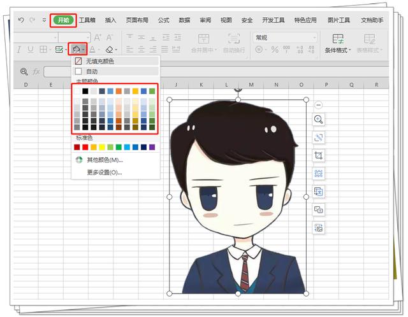Click the Redo arrow icon
408x317 pixels.
33,20
